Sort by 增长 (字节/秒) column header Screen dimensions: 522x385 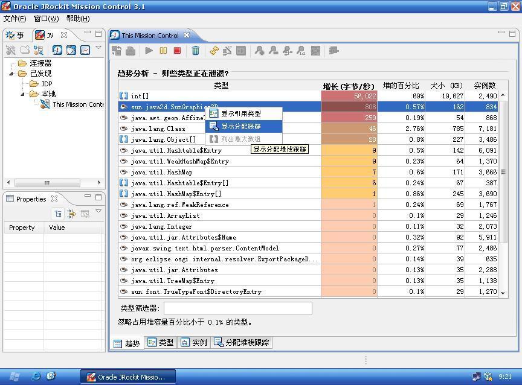click(x=349, y=86)
